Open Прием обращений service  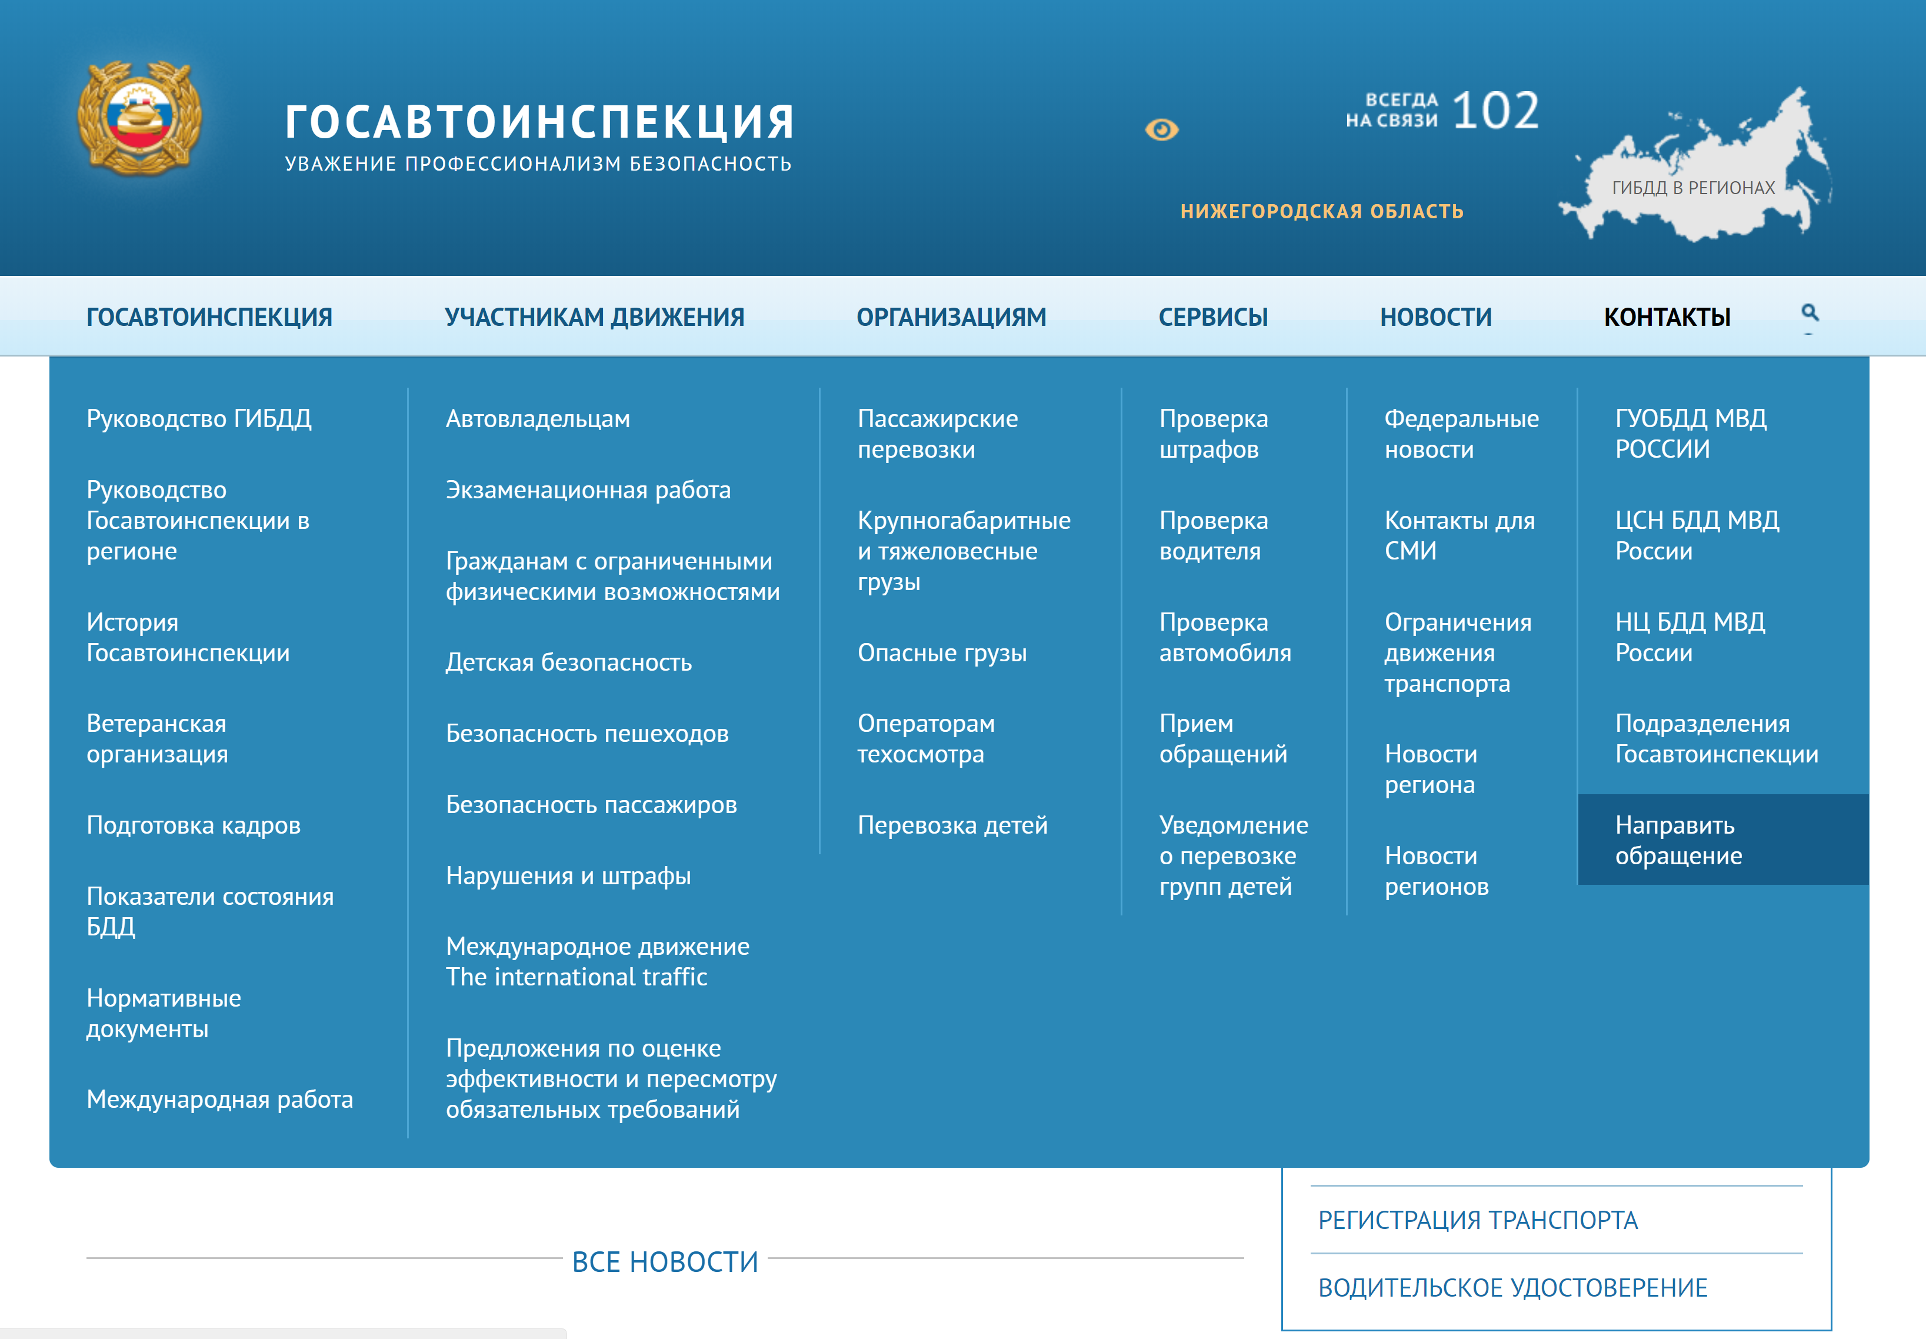tap(1223, 738)
